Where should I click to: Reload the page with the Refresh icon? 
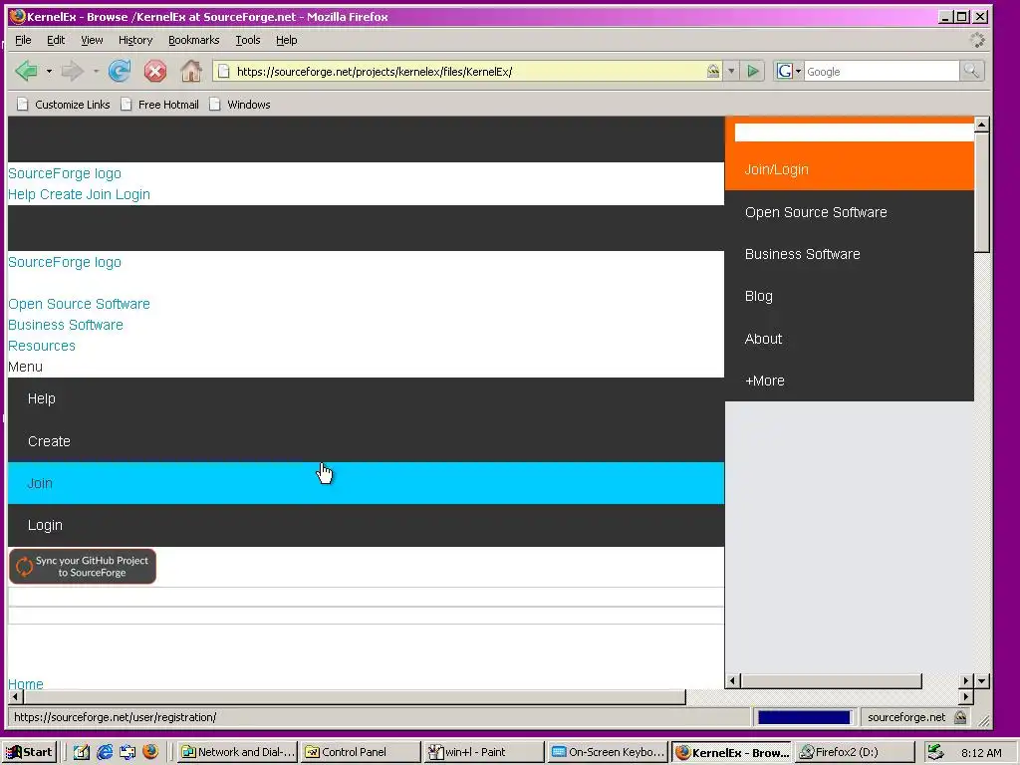click(x=120, y=71)
